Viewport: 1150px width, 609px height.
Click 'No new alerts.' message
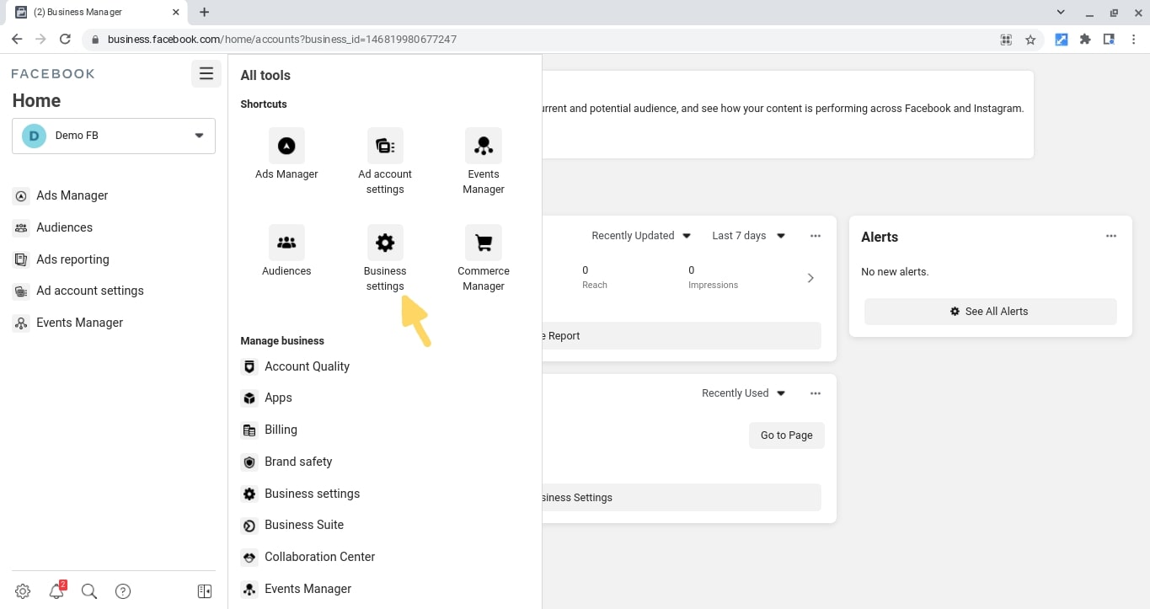(x=895, y=272)
